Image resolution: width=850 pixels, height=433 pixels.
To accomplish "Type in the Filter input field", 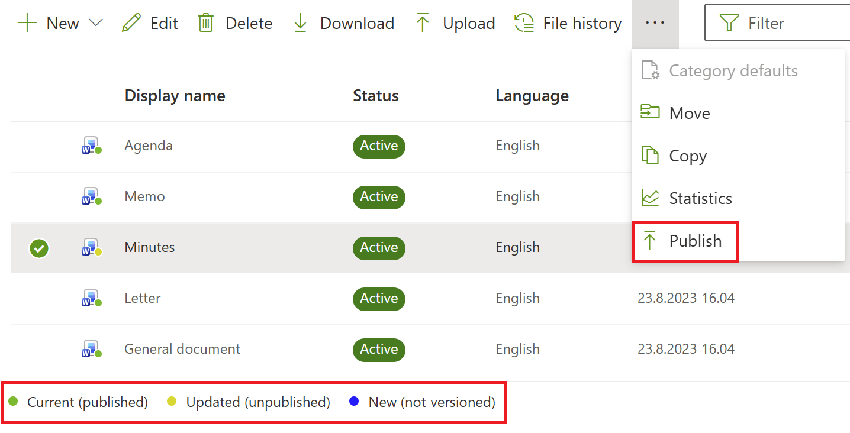I will (x=793, y=23).
